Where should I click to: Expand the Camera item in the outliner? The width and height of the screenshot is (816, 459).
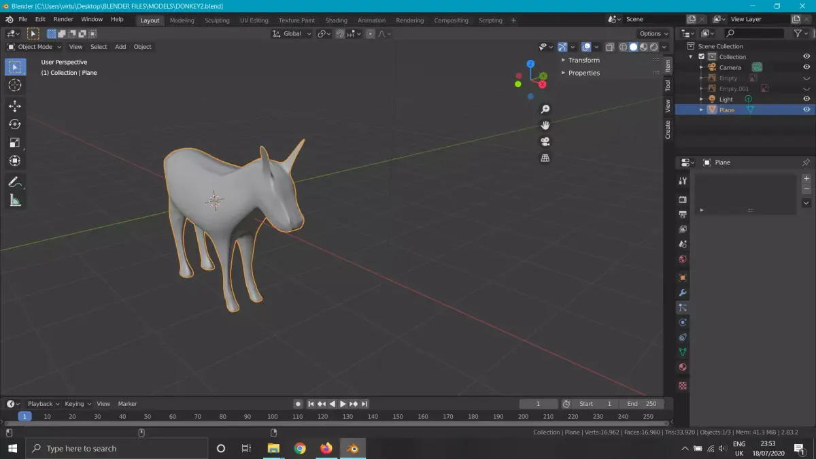(x=701, y=67)
